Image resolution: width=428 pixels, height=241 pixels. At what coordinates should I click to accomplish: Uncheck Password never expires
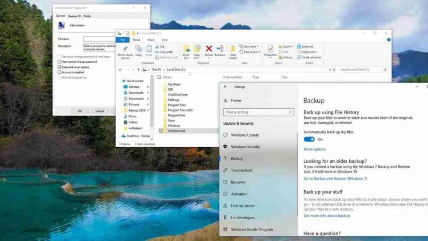59,67
